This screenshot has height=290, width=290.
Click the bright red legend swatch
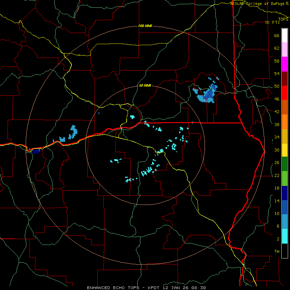pyautogui.click(x=285, y=93)
